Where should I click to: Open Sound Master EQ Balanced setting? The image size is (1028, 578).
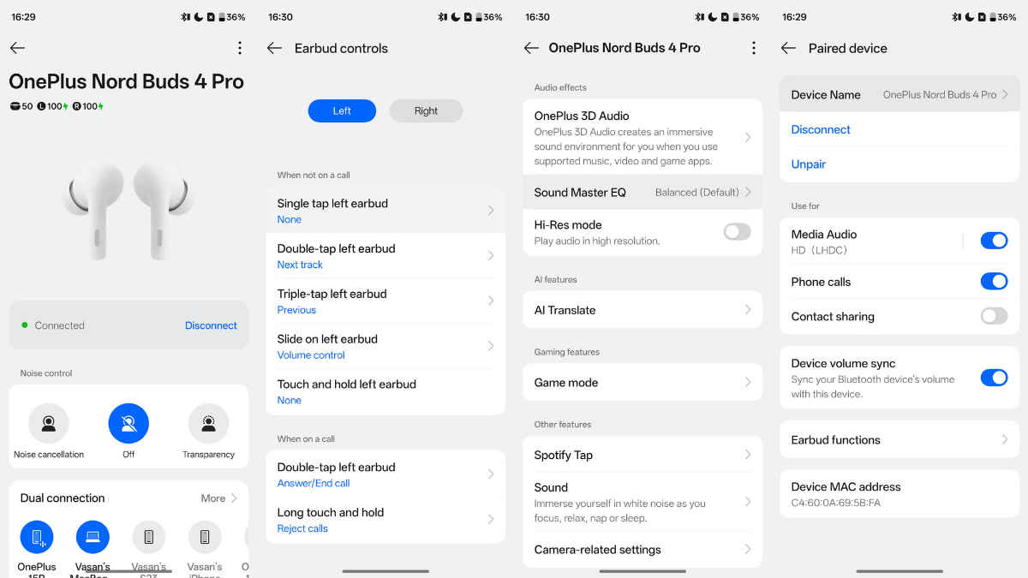(x=642, y=193)
